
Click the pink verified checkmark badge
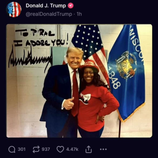[71, 6]
